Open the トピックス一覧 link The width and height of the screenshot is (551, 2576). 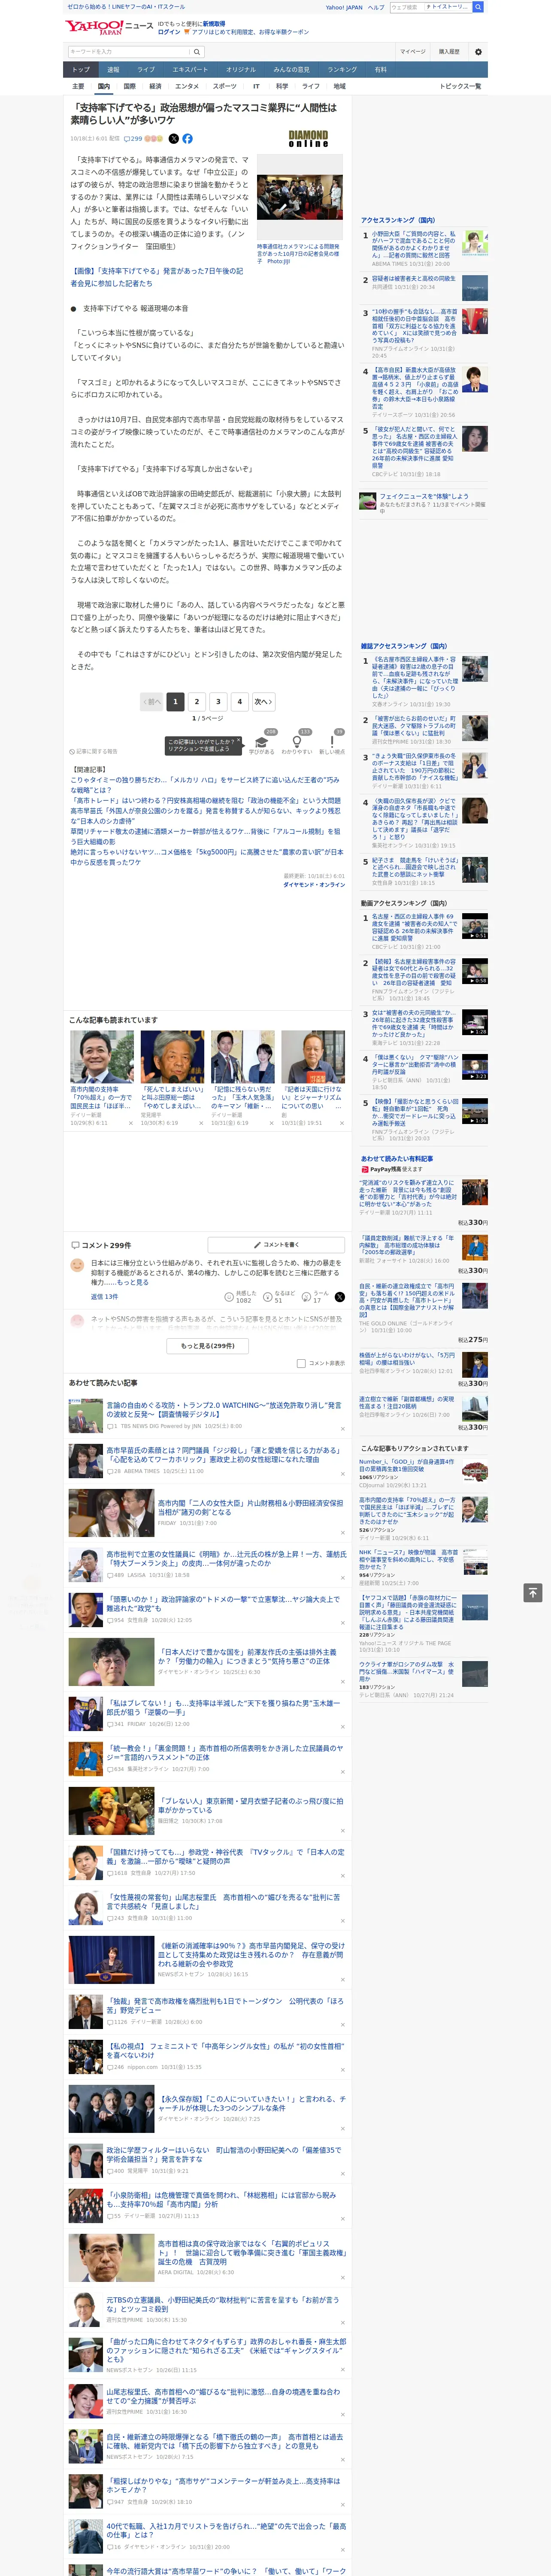[460, 86]
